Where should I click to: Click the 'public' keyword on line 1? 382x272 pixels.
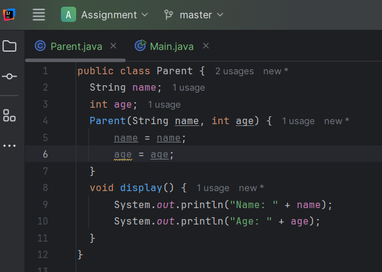click(96, 71)
